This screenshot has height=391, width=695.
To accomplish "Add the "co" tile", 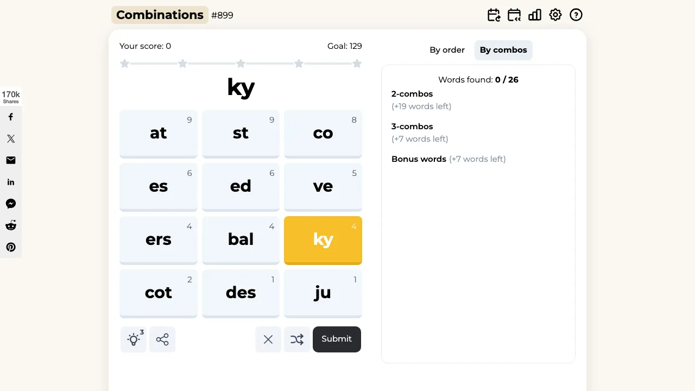I will click(323, 134).
